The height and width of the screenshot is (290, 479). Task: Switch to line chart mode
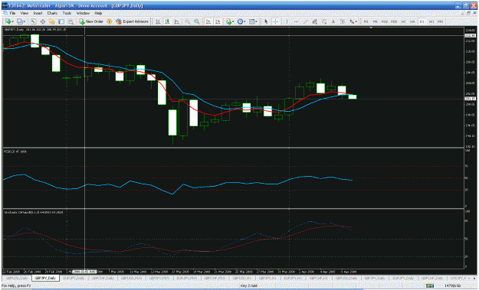176,21
